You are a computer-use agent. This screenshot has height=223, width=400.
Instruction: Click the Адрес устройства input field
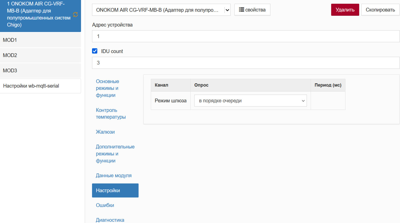tap(246, 36)
